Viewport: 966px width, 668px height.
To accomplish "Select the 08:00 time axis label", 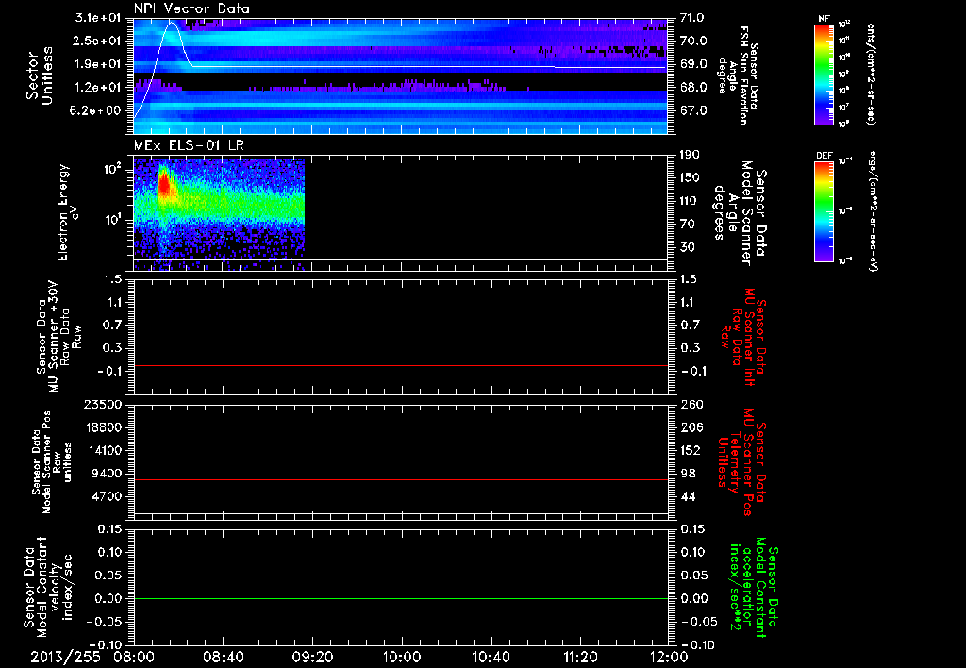I will [x=134, y=656].
